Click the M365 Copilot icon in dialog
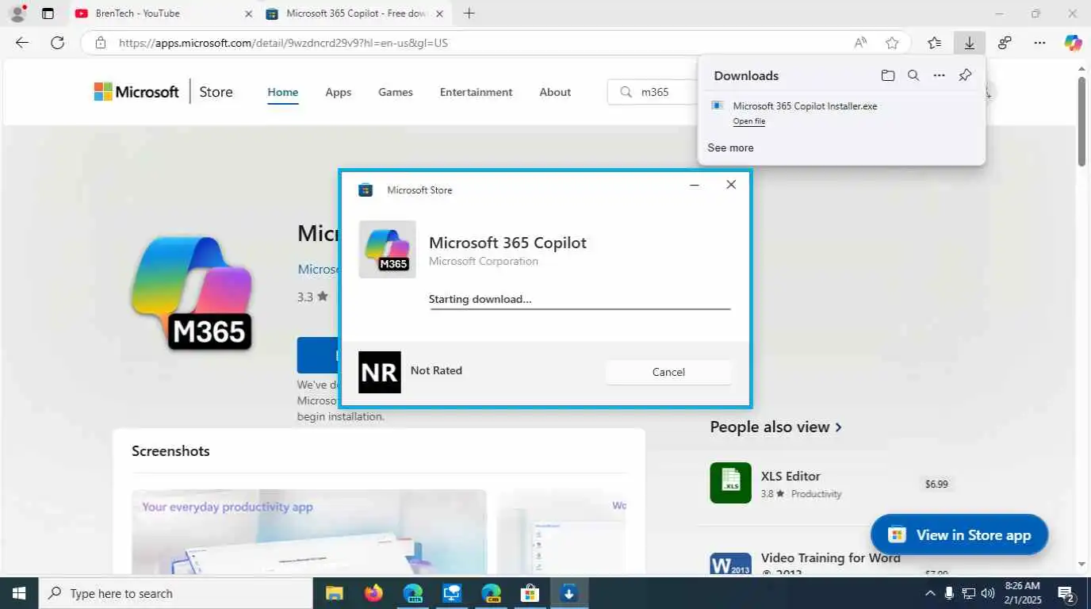The image size is (1091, 609). [387, 249]
